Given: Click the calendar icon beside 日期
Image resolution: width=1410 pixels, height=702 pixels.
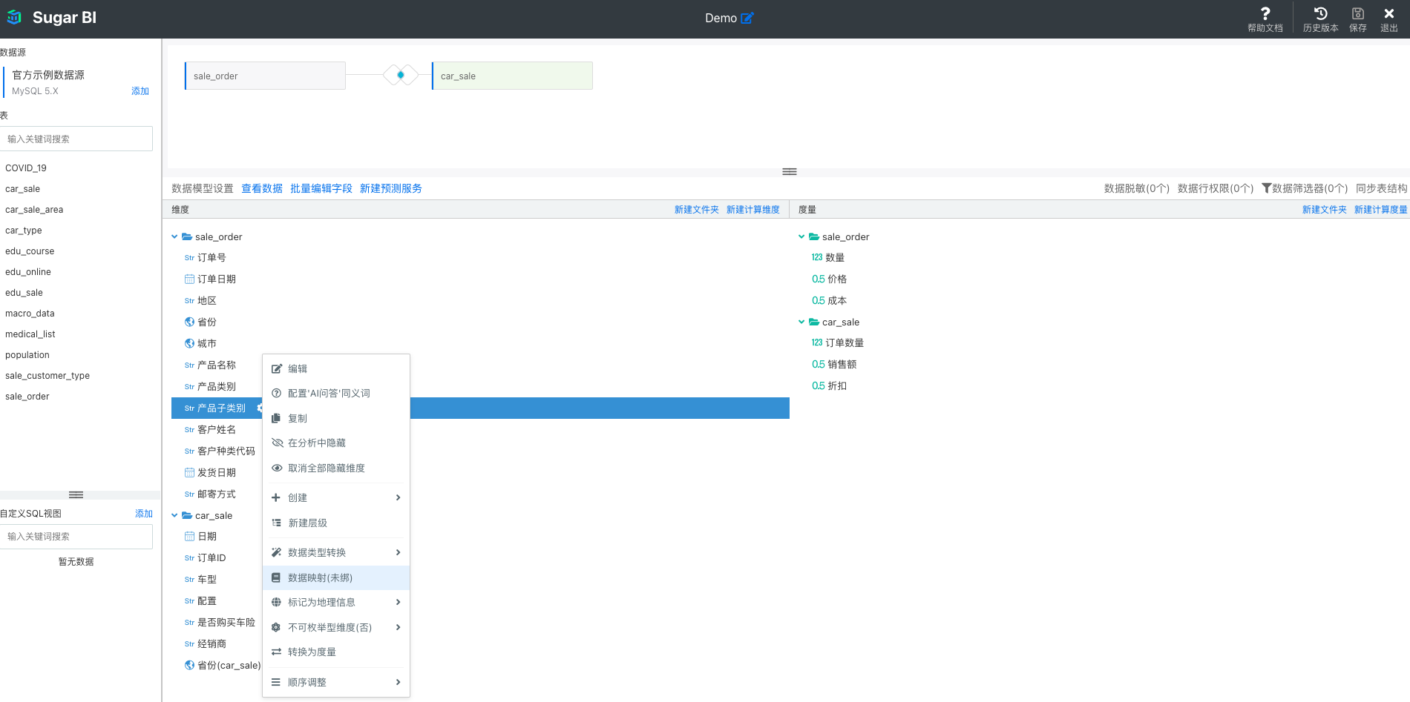Looking at the screenshot, I should (189, 536).
